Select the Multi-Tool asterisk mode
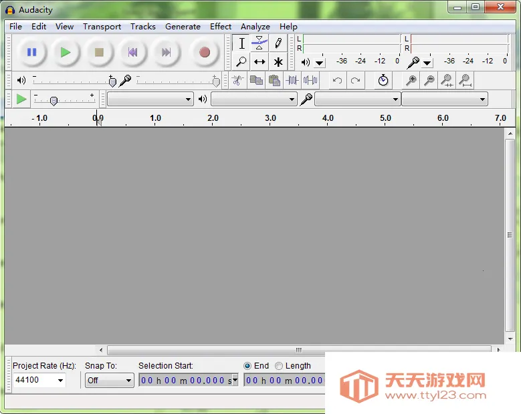 278,61
